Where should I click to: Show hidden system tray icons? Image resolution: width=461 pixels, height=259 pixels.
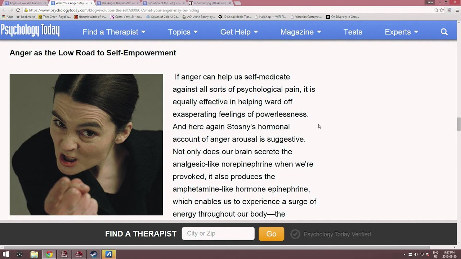pyautogui.click(x=404, y=254)
